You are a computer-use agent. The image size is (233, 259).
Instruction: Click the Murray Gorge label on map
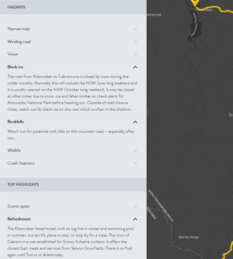click(188, 237)
